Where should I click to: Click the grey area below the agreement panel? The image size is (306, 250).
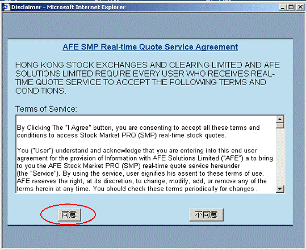(150, 237)
